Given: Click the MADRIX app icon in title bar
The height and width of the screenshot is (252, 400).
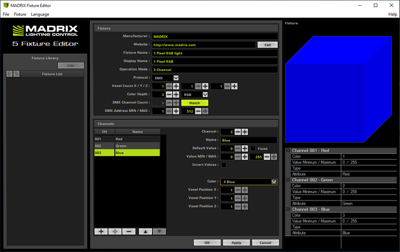Looking at the screenshot, I should [6, 5].
